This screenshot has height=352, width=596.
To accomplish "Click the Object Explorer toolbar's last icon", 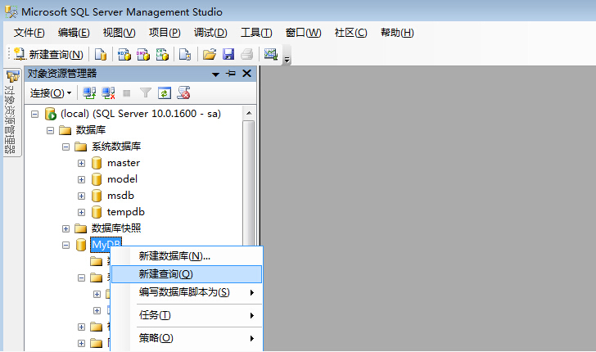I will click(183, 93).
